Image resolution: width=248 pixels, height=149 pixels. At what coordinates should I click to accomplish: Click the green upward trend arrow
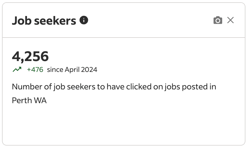point(17,69)
